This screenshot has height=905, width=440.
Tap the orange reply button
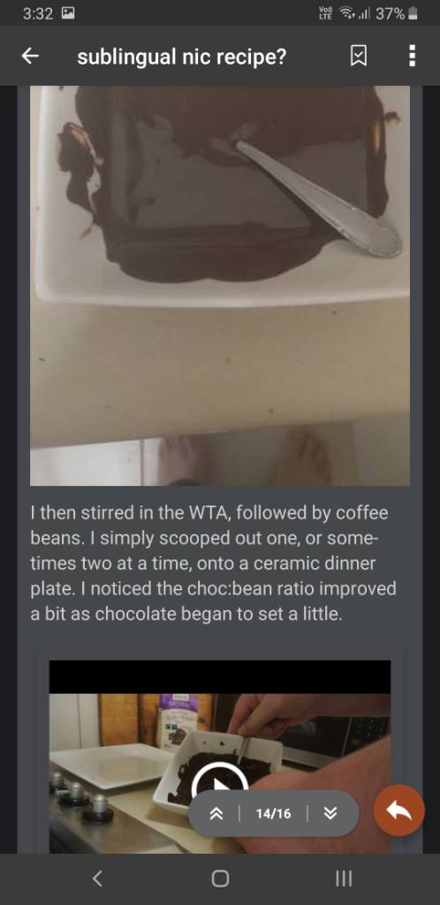click(399, 810)
